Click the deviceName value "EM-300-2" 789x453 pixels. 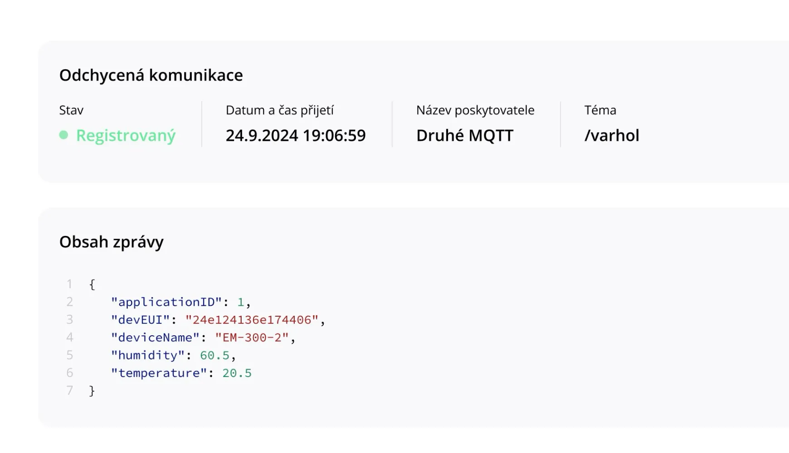click(x=252, y=337)
